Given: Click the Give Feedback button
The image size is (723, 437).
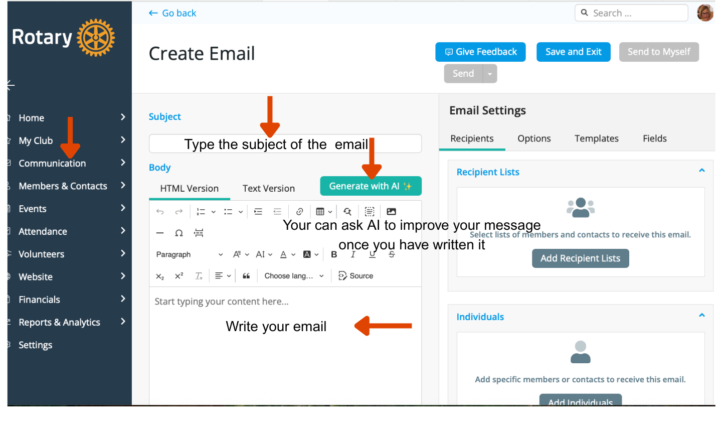Looking at the screenshot, I should [480, 52].
